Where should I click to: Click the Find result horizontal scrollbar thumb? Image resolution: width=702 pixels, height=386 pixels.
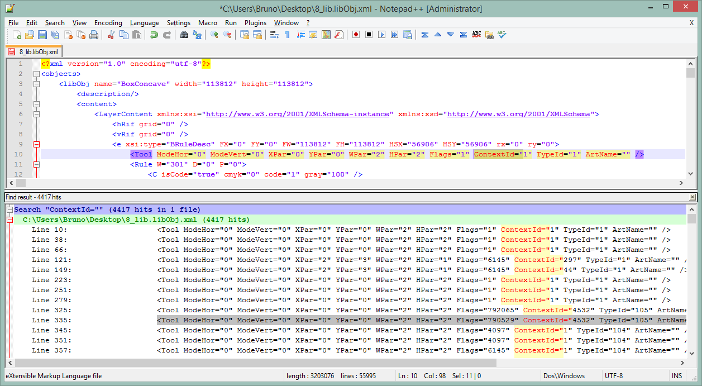(x=257, y=363)
